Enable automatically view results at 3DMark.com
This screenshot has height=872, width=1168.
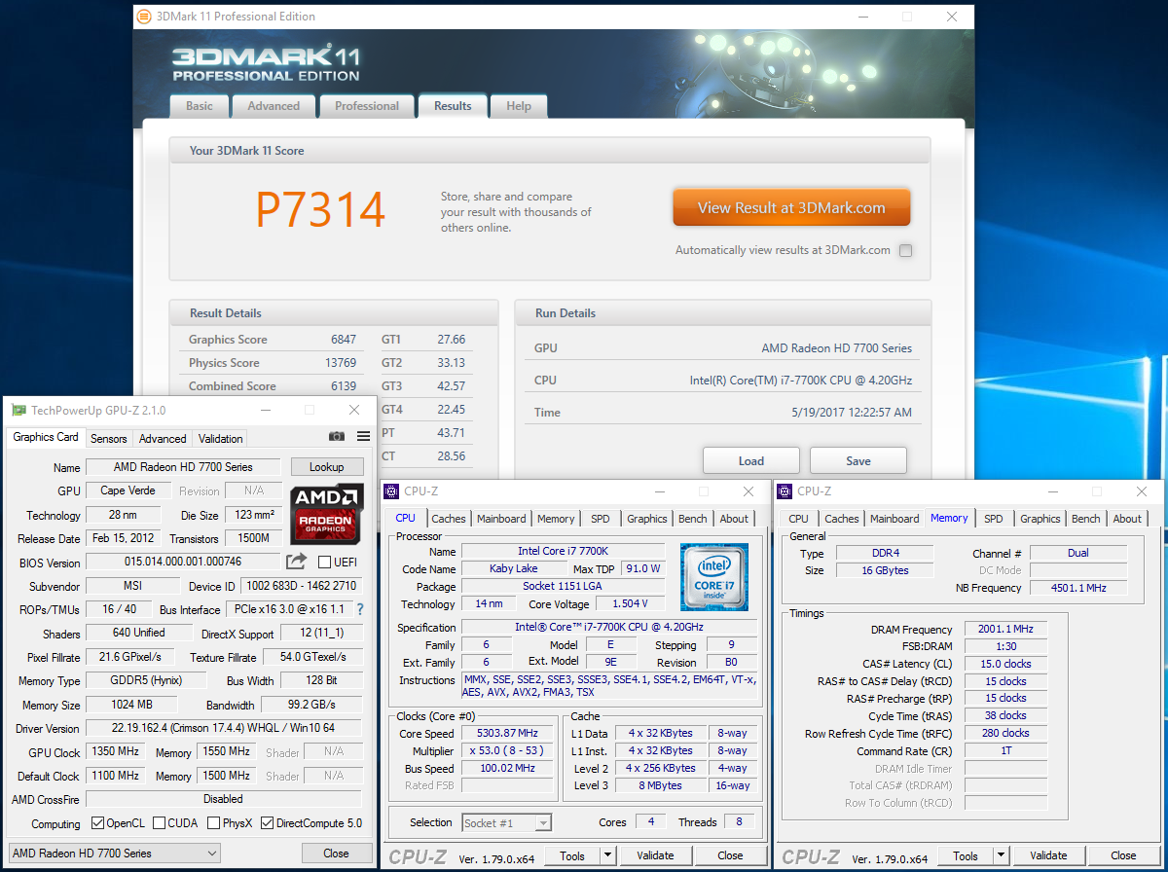(x=906, y=250)
